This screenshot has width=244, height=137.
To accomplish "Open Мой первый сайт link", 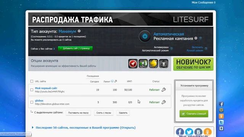I will point(46,88).
